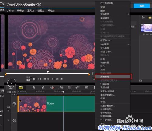Expand the 360 视频 submenu arrow

(129, 44)
